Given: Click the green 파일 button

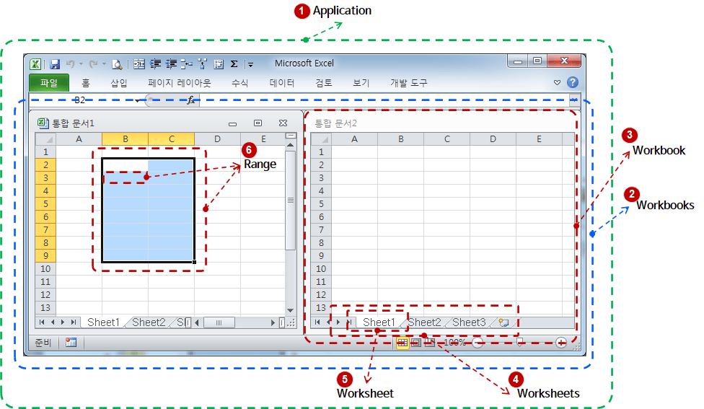Looking at the screenshot, I should pos(49,83).
